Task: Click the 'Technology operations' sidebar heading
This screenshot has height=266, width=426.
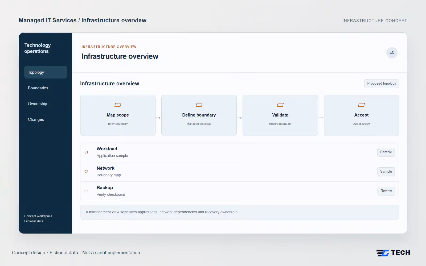Action: [38, 48]
